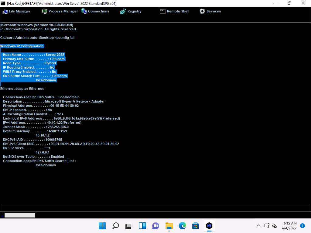Screen dimensions: 311x233
Task: Open the Widgets panel
Action: click(142, 226)
